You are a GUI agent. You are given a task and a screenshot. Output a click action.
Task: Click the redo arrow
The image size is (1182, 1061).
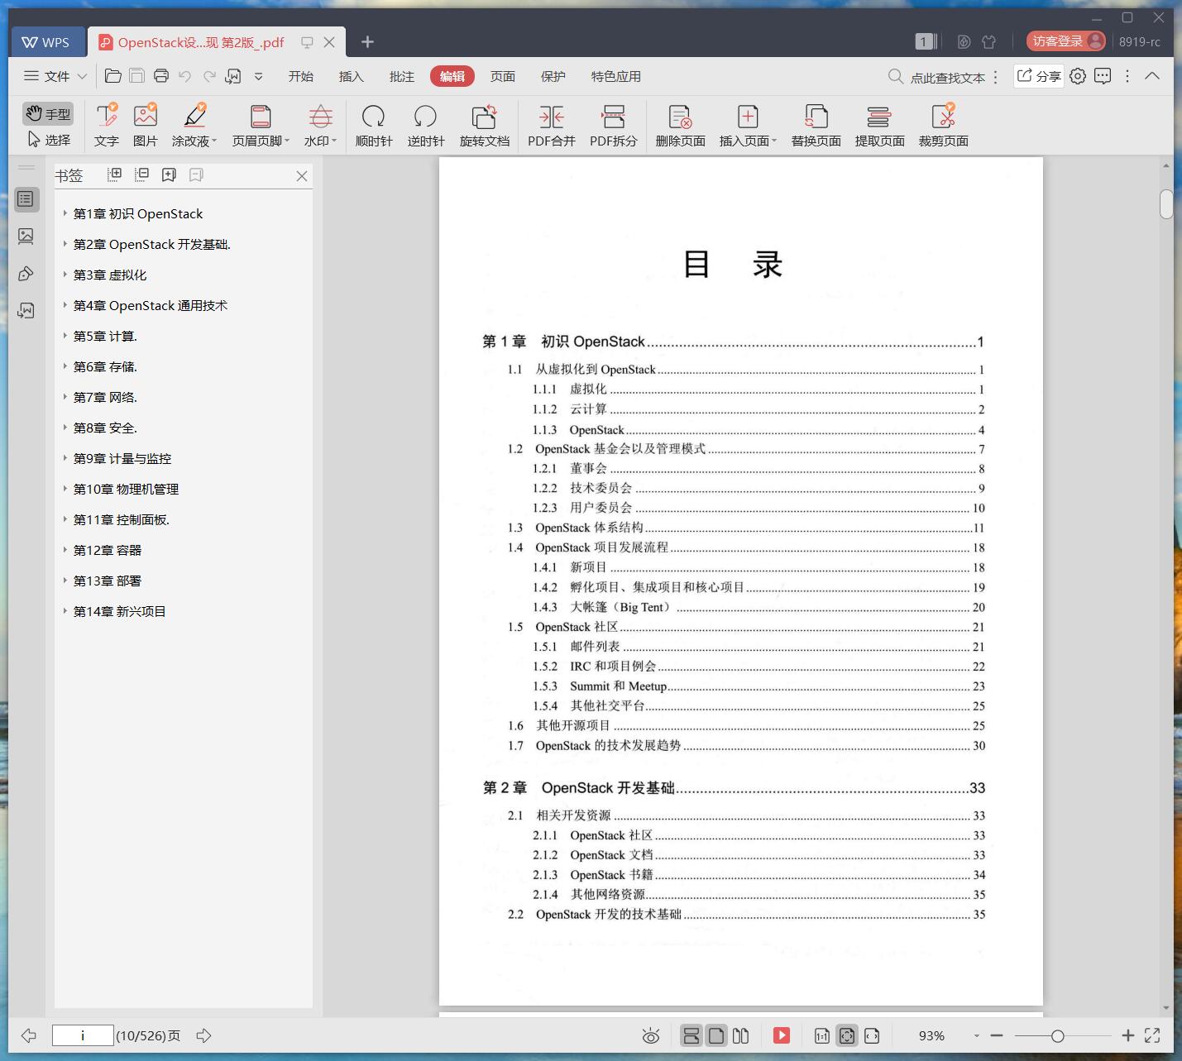click(x=209, y=76)
